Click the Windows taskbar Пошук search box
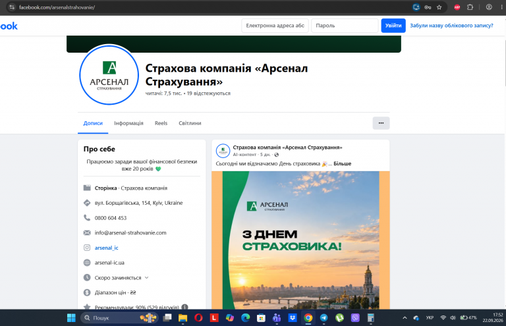Screen dimensions: 506x326 coord(119,318)
